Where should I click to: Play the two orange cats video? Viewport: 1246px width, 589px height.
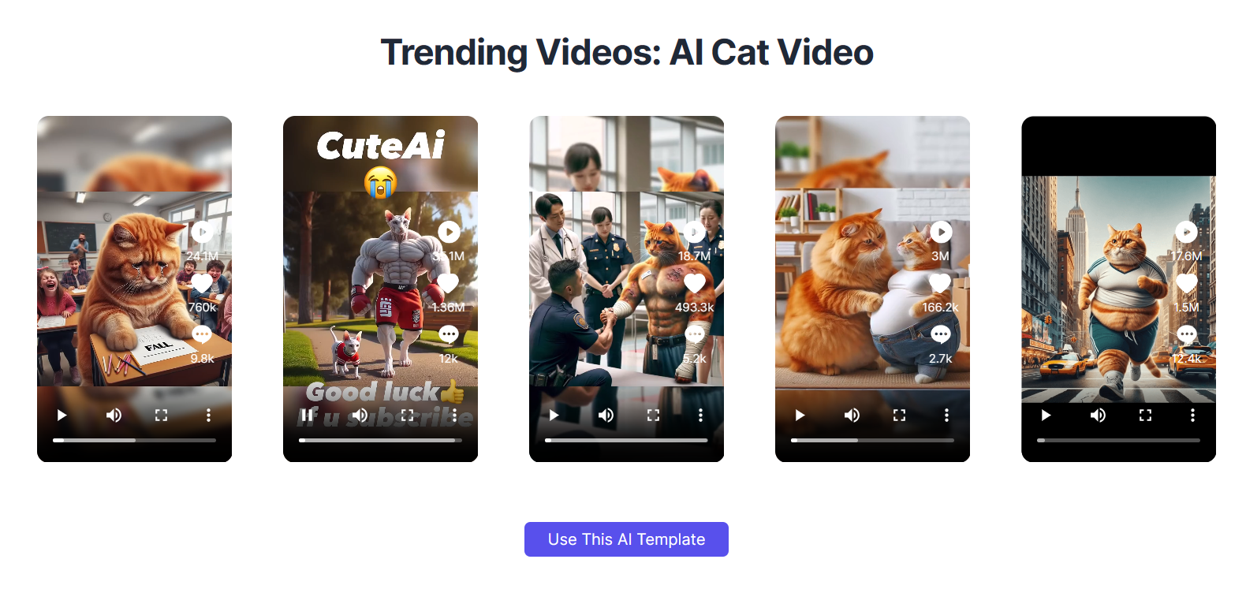pos(800,415)
